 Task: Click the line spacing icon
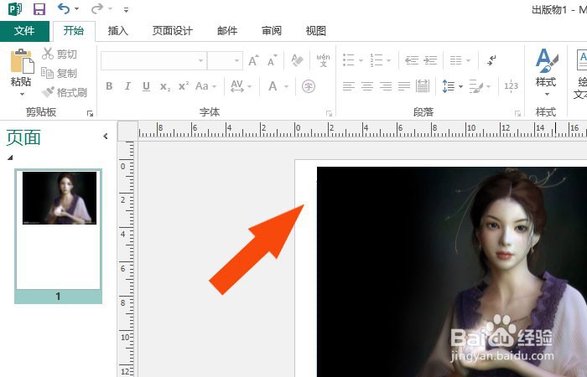point(449,86)
